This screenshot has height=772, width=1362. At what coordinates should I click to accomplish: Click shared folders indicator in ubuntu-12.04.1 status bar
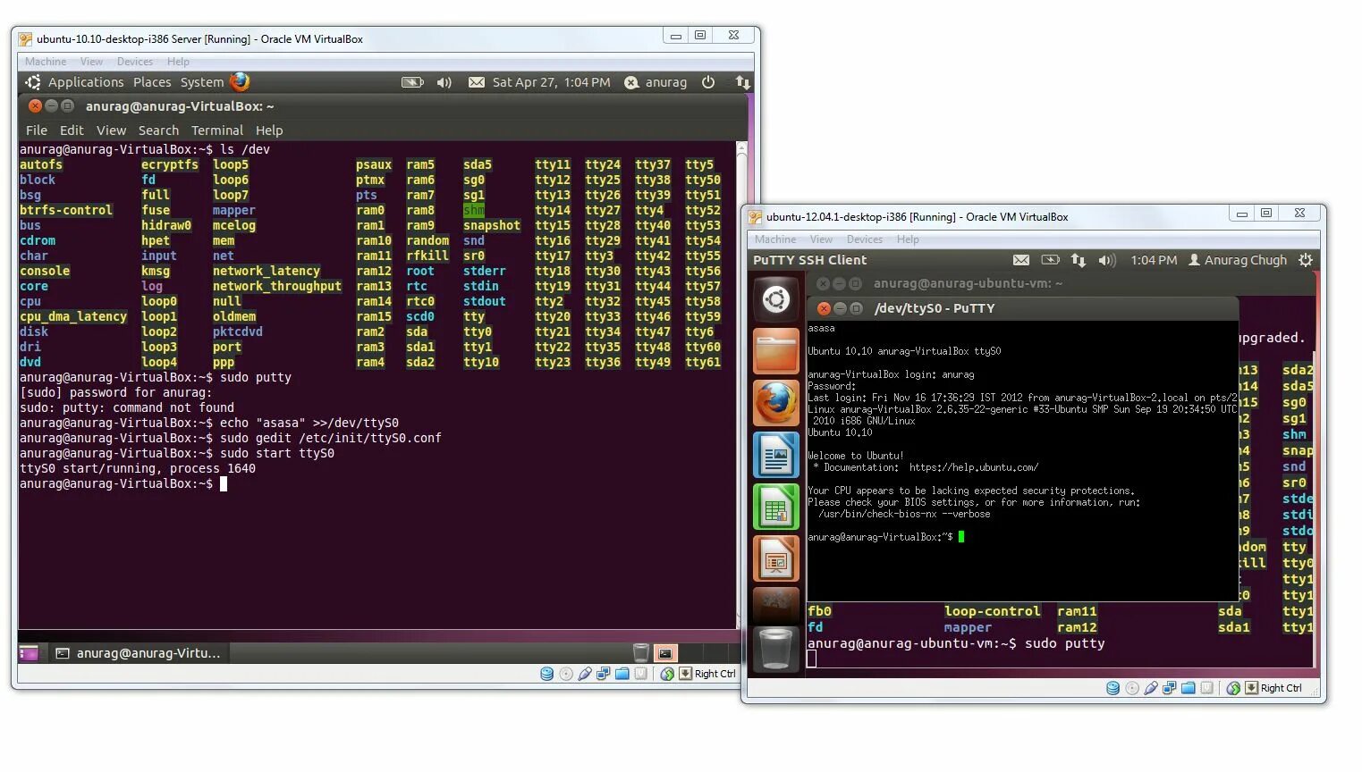point(1189,688)
